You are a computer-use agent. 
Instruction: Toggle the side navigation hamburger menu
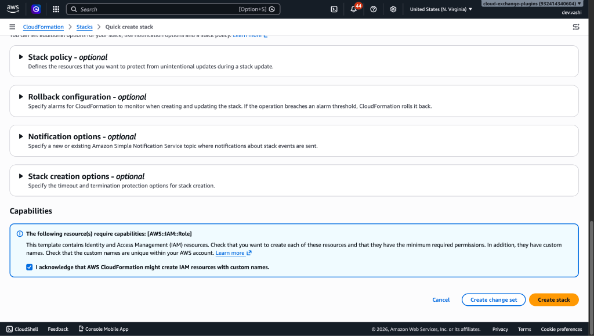pyautogui.click(x=12, y=27)
